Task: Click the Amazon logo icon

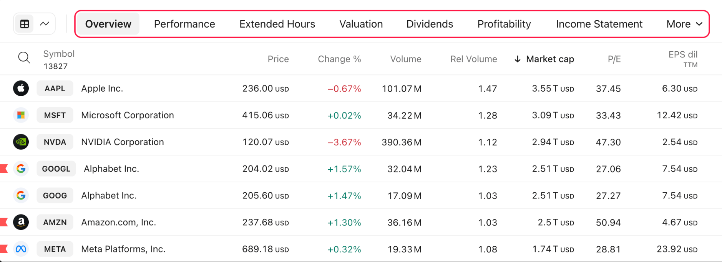Action: [x=21, y=223]
